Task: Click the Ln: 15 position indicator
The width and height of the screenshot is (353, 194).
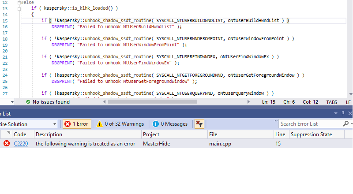Action: [269, 102]
